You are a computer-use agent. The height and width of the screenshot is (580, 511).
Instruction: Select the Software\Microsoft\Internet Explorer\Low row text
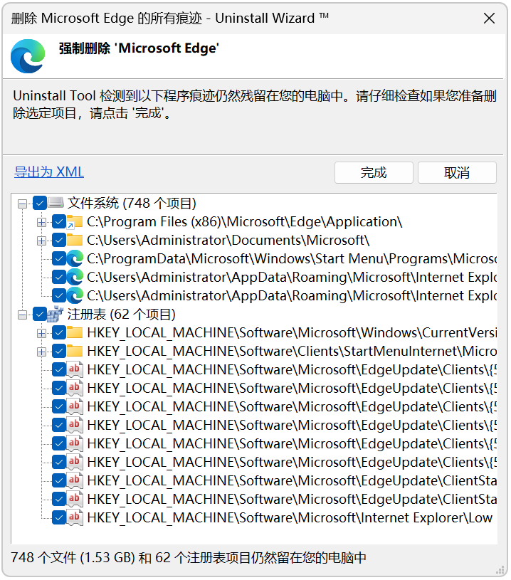pos(290,517)
